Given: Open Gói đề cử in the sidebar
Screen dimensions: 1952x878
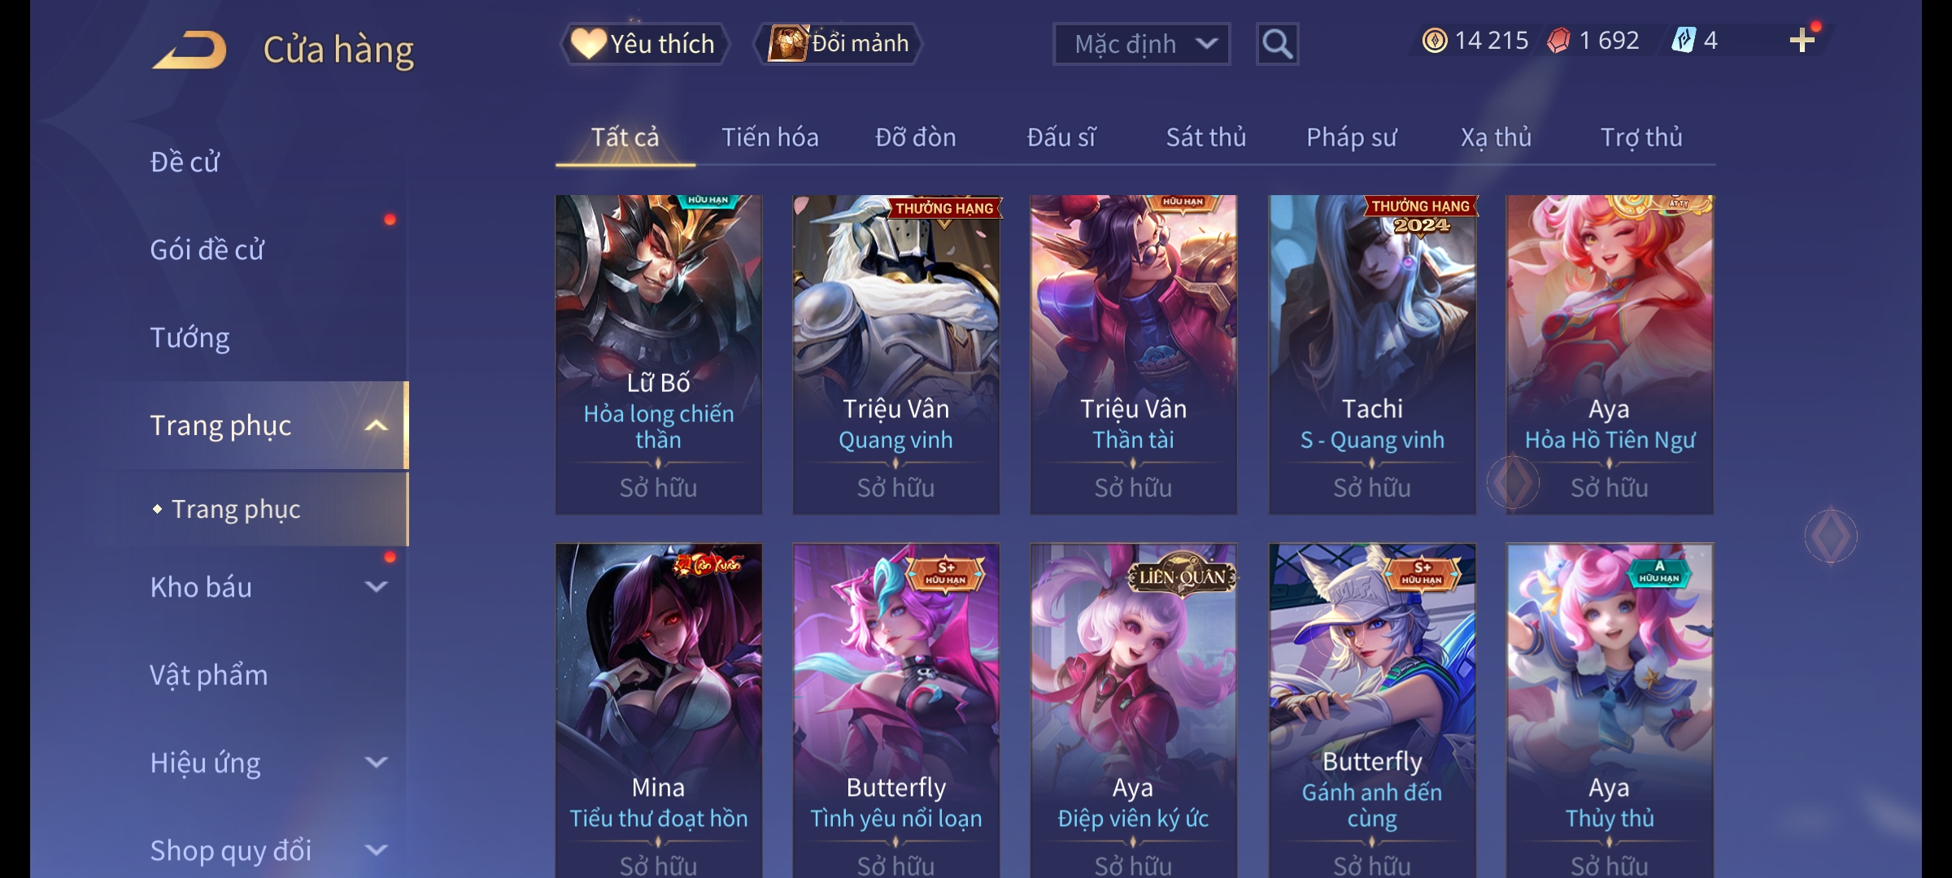Looking at the screenshot, I should pos(207,250).
